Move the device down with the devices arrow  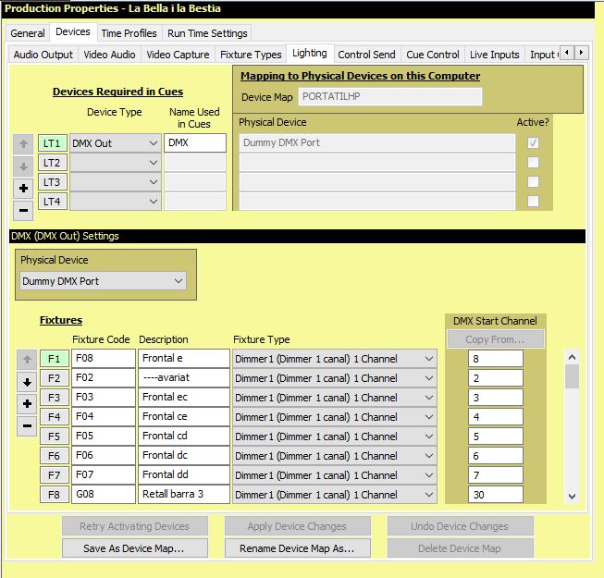click(x=23, y=166)
